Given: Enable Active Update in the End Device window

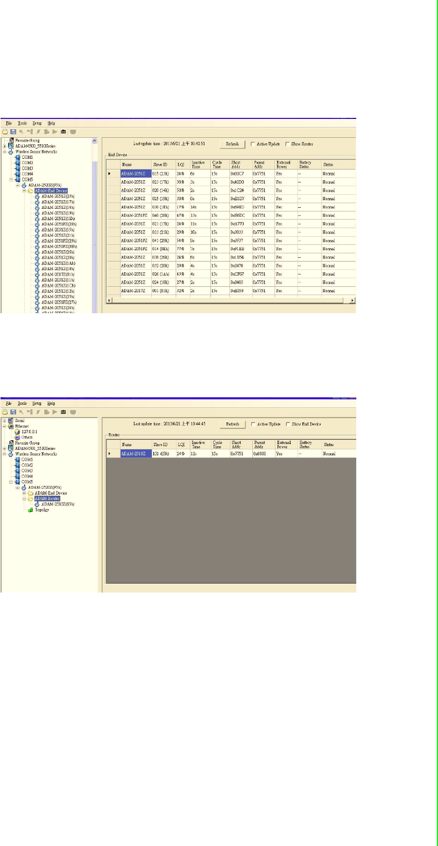Looking at the screenshot, I should click(x=253, y=144).
